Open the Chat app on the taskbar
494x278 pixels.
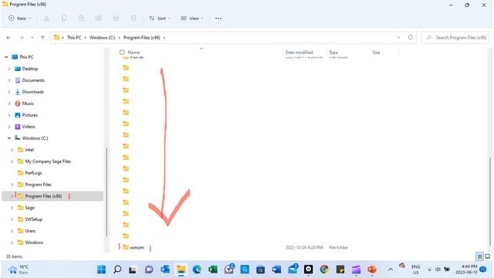pos(149,270)
